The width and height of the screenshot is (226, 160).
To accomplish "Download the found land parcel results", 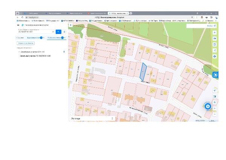I will (64, 52).
